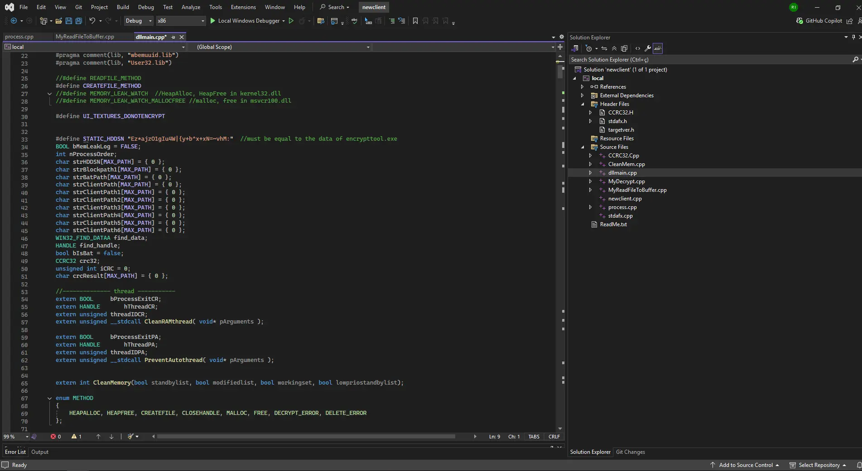Collapse the comment block at line 27

click(49, 94)
